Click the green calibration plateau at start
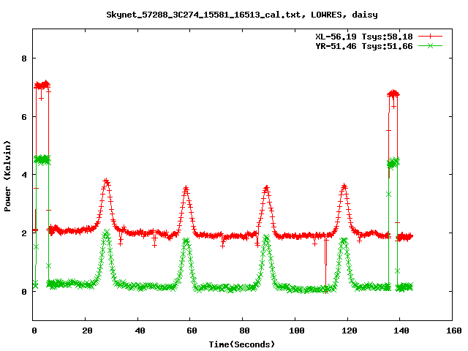 coord(42,159)
